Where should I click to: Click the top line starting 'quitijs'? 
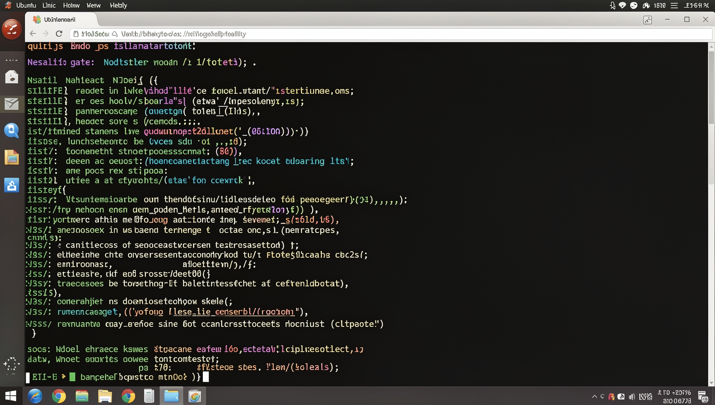(x=112, y=46)
